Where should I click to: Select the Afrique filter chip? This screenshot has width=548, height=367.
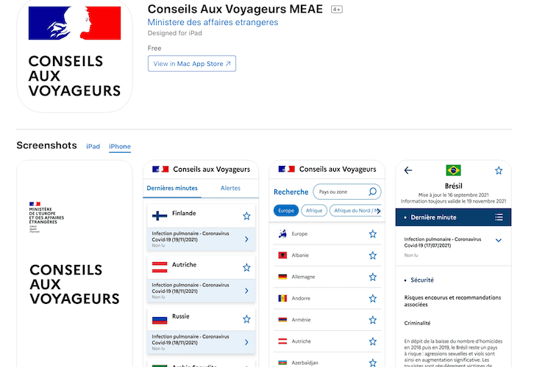pyautogui.click(x=314, y=211)
